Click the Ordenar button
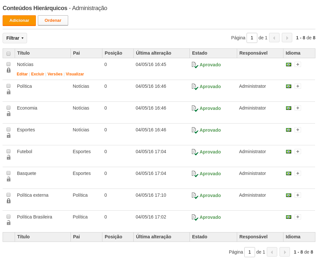Viewport: 318px width, 264px height. (x=53, y=20)
